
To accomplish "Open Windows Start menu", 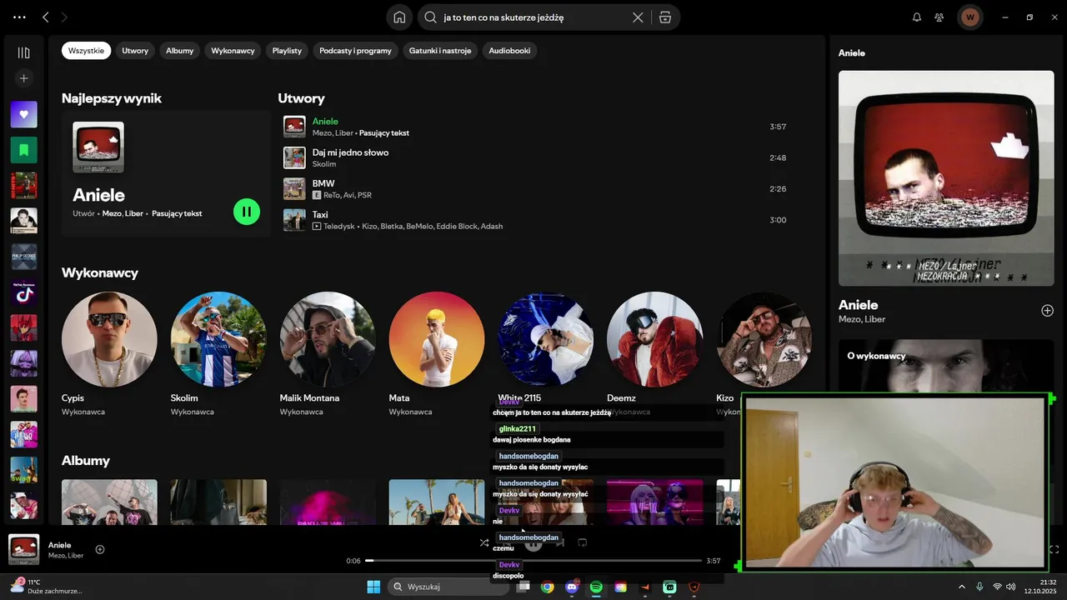I will tap(373, 587).
